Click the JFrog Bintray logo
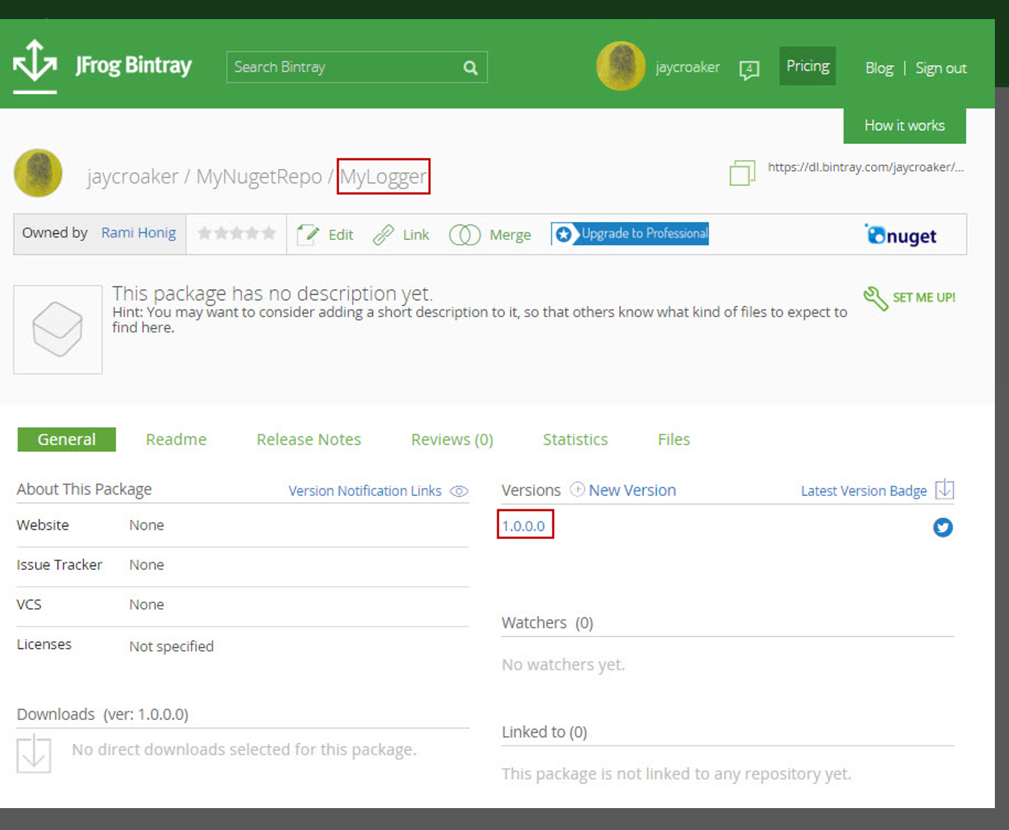 [x=102, y=66]
